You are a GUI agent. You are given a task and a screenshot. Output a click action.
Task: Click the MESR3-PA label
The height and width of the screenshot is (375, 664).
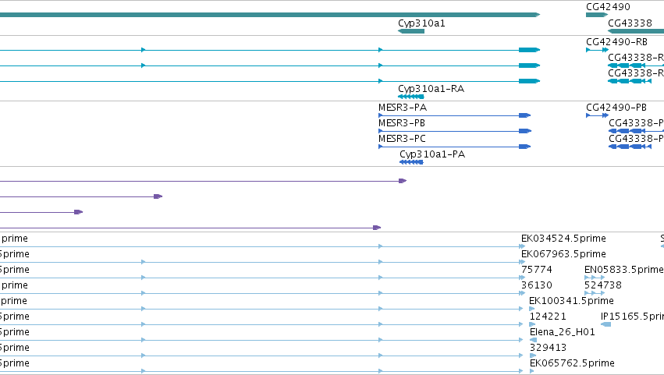coord(403,108)
